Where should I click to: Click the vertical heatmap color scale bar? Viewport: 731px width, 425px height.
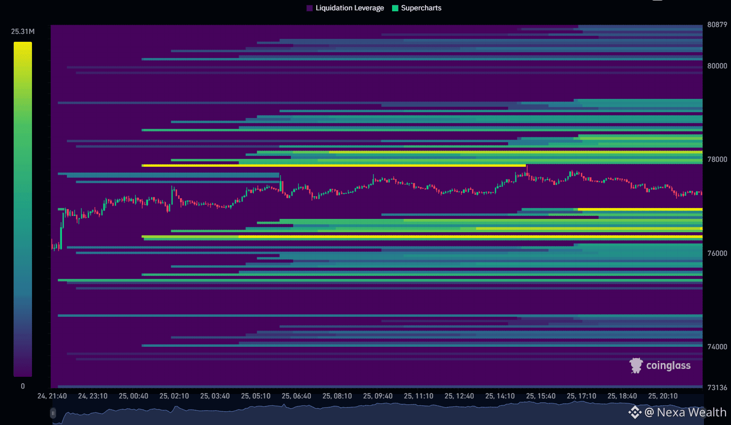(23, 209)
